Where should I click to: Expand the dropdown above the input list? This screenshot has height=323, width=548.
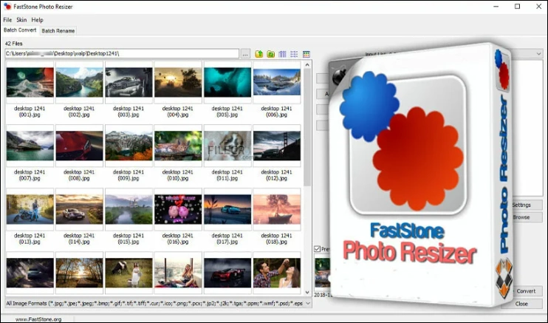point(538,53)
